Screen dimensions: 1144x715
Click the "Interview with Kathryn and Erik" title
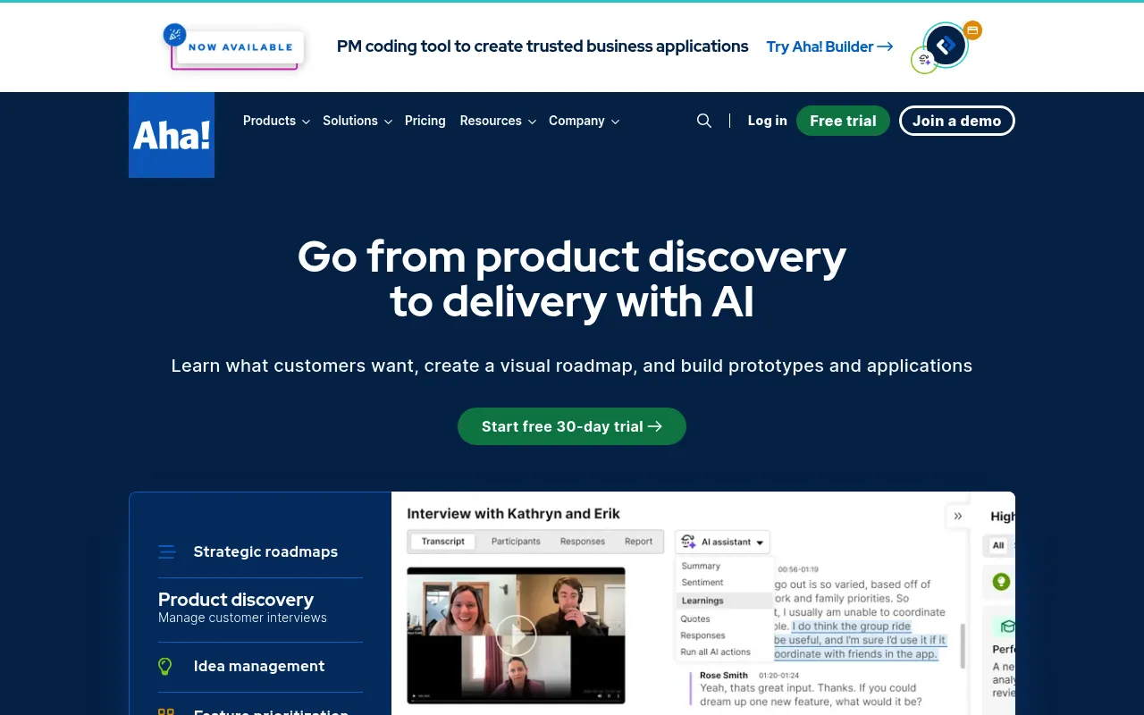513,513
